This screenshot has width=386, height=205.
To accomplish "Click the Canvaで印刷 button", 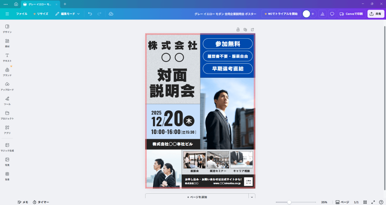I will 352,14.
